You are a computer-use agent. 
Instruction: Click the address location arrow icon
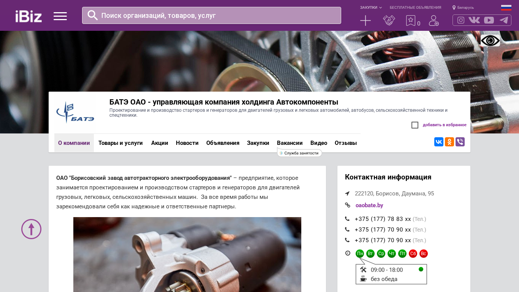tap(347, 194)
